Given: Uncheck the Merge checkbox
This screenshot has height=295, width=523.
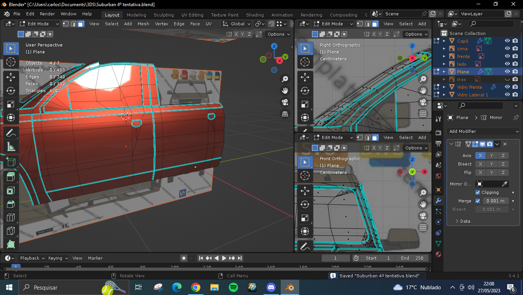Looking at the screenshot, I should pos(478,201).
